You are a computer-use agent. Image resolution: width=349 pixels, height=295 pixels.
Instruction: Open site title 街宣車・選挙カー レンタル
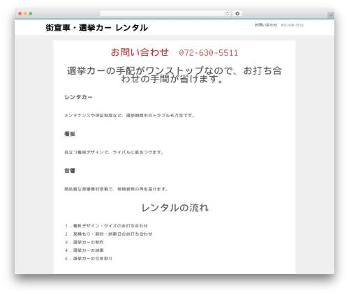pyautogui.click(x=96, y=28)
